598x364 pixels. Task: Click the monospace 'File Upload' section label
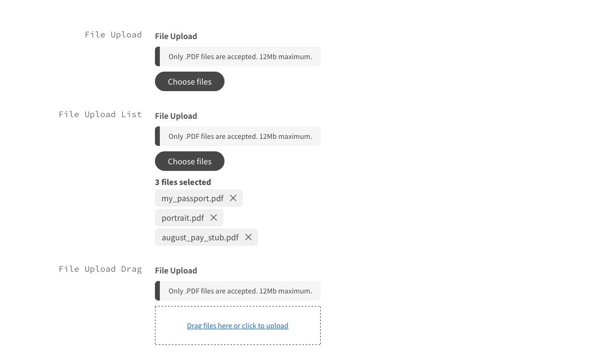(x=113, y=35)
